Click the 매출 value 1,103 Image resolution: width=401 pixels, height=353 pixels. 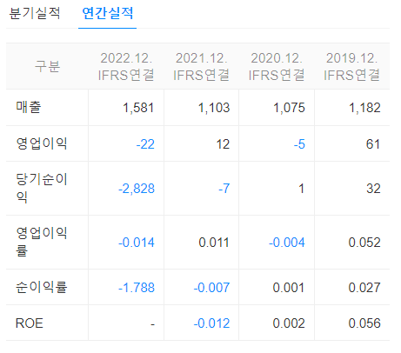coord(214,108)
